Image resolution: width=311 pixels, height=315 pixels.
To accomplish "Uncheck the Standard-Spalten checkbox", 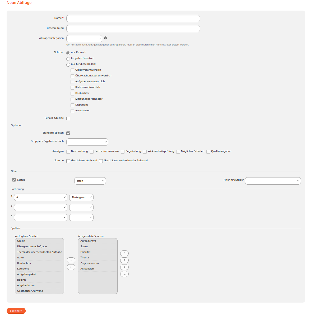I will 68,133.
